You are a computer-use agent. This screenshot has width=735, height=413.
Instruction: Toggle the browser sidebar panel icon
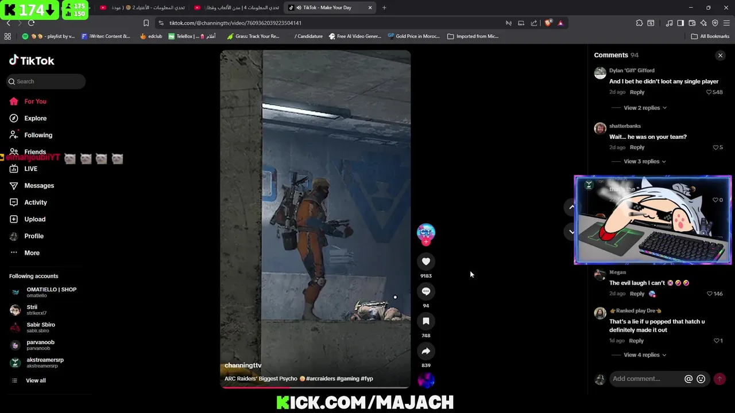[680, 23]
